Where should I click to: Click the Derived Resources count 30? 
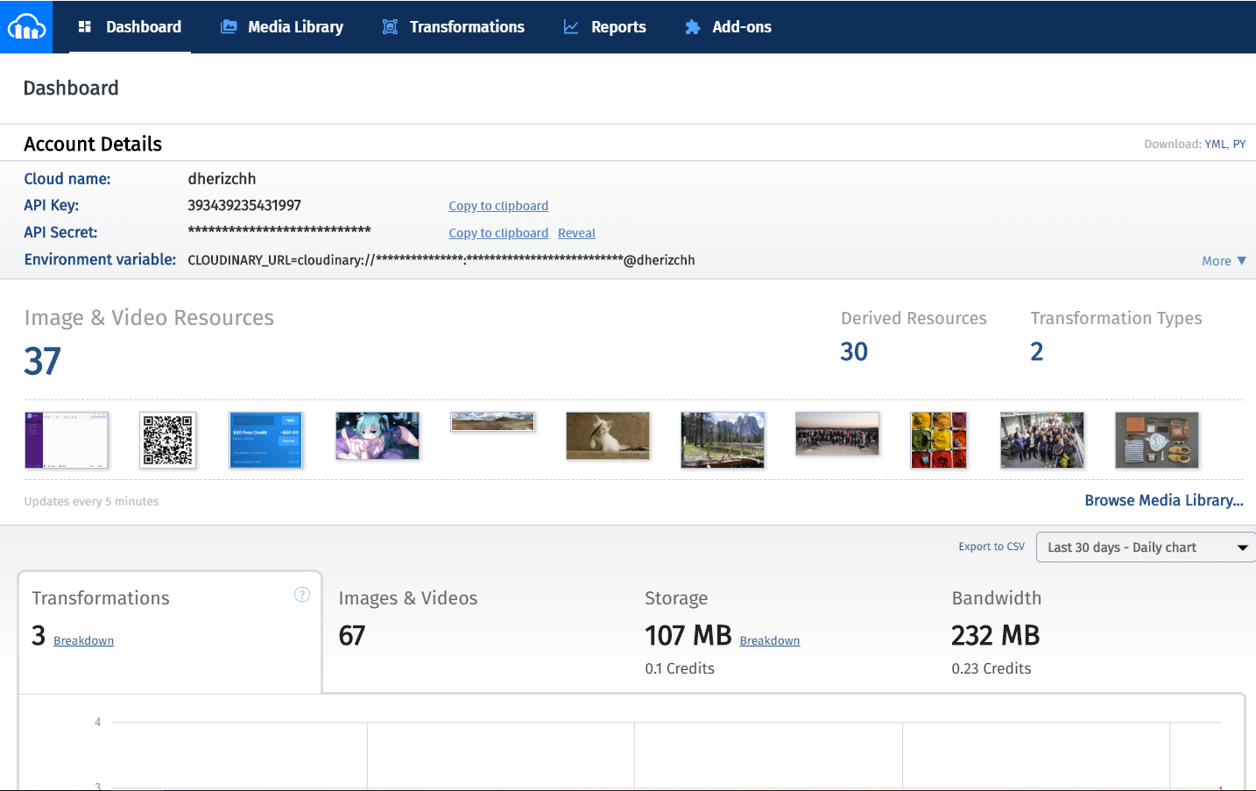pyautogui.click(x=854, y=351)
